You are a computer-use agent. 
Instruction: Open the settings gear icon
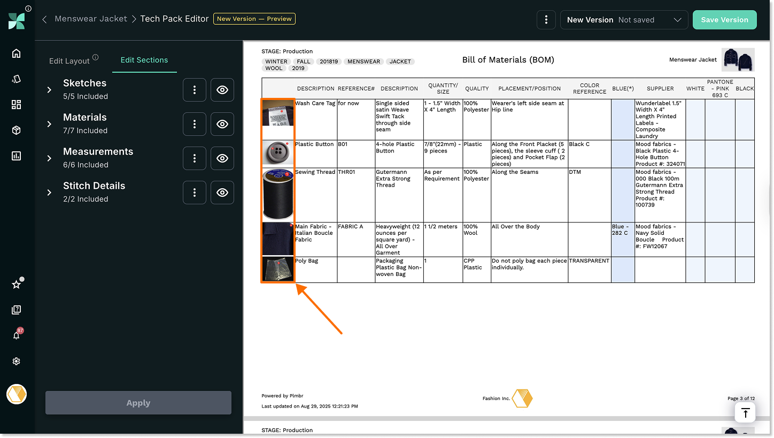coord(16,362)
